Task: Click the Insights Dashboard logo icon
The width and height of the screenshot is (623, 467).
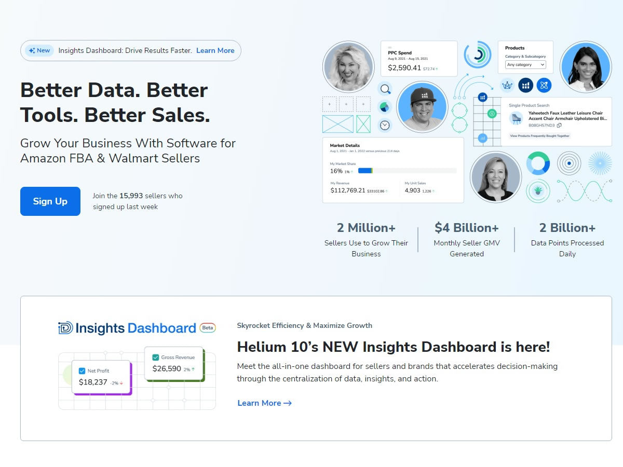Action: (x=65, y=328)
